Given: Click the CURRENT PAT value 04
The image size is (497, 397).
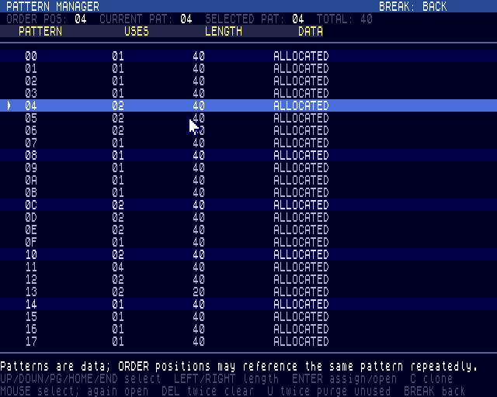Looking at the screenshot, I should (186, 19).
